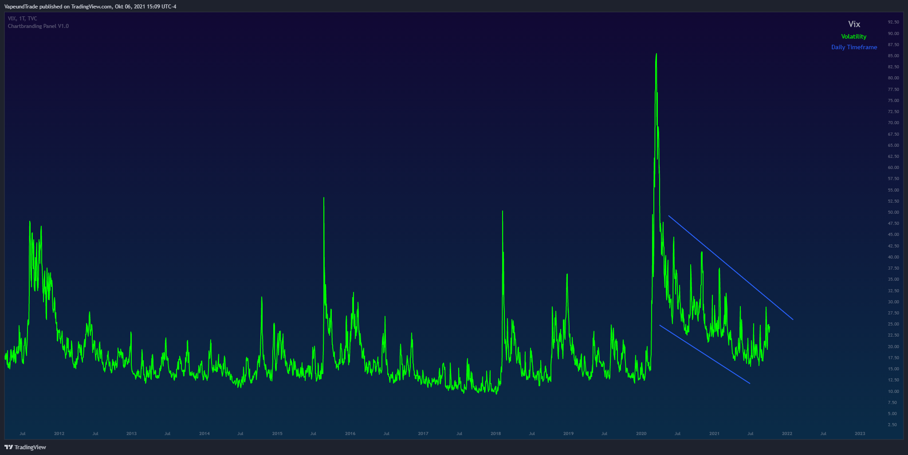
Task: Click the 2015 time axis label
Action: [277, 434]
